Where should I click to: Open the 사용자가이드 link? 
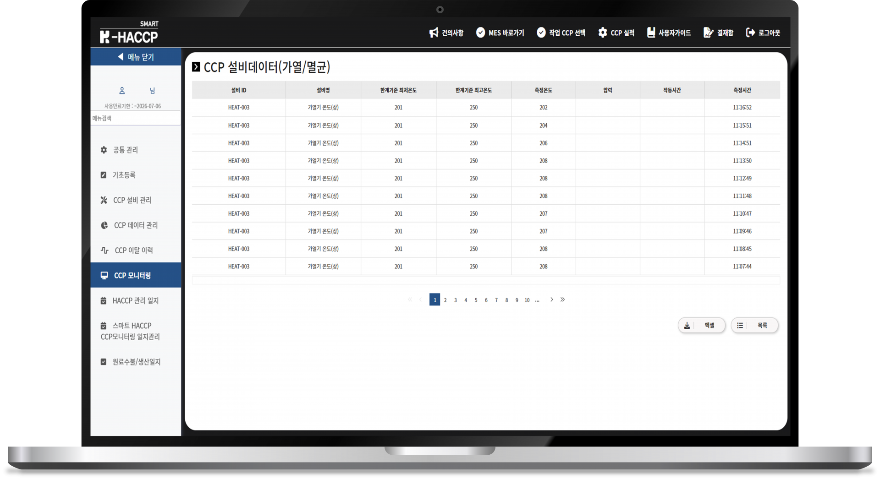tap(669, 33)
